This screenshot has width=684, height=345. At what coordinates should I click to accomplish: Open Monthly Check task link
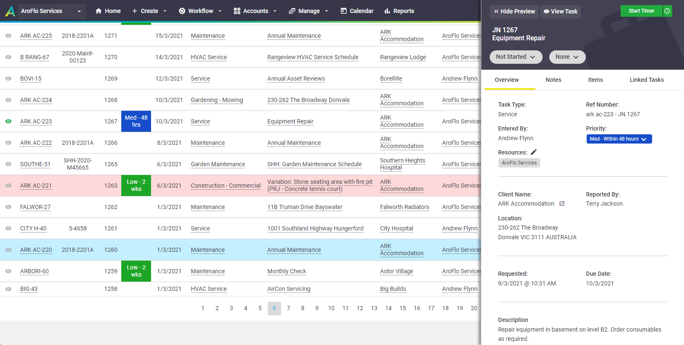coord(287,271)
